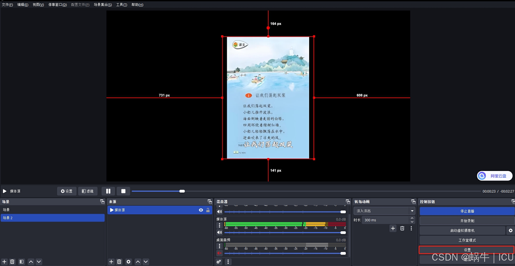Click the 开始录制 button
This screenshot has height=266, width=515.
tap(467, 220)
